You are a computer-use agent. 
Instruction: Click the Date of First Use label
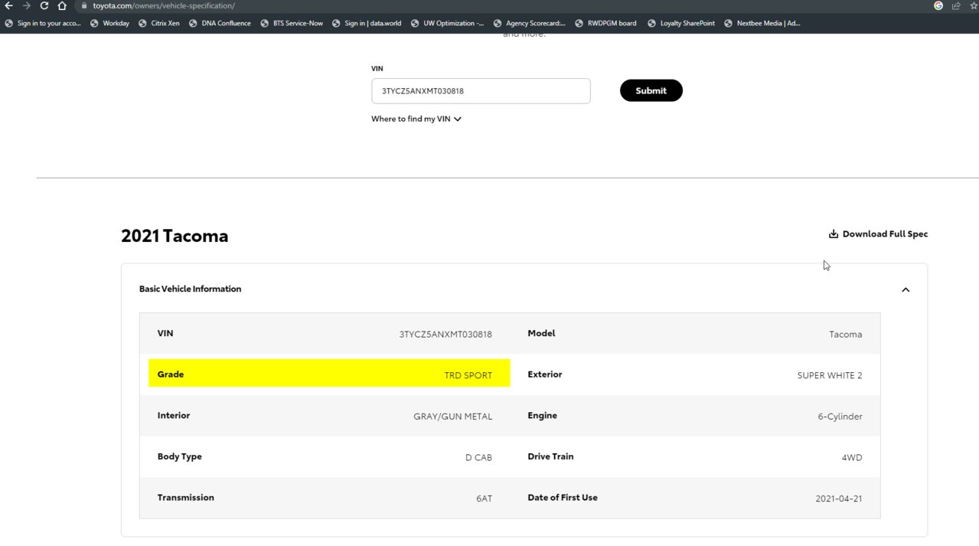(563, 497)
